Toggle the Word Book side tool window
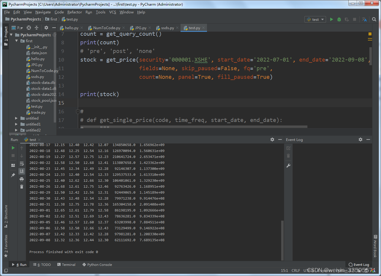The height and width of the screenshot is (276, 381). [x=375, y=246]
